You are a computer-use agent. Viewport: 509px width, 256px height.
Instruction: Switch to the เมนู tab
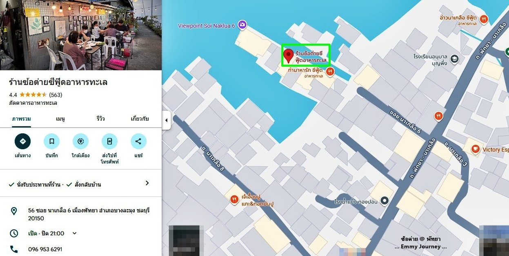click(x=60, y=119)
